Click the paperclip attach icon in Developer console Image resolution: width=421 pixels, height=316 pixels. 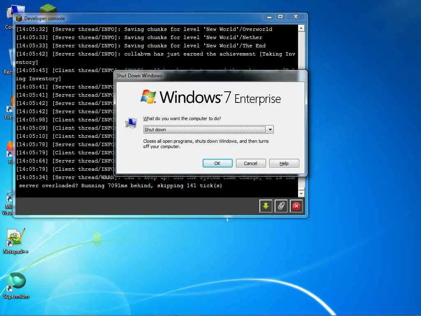(x=281, y=206)
